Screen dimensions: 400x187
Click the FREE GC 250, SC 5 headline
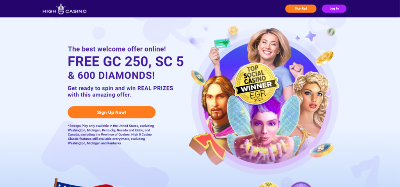coord(126,61)
